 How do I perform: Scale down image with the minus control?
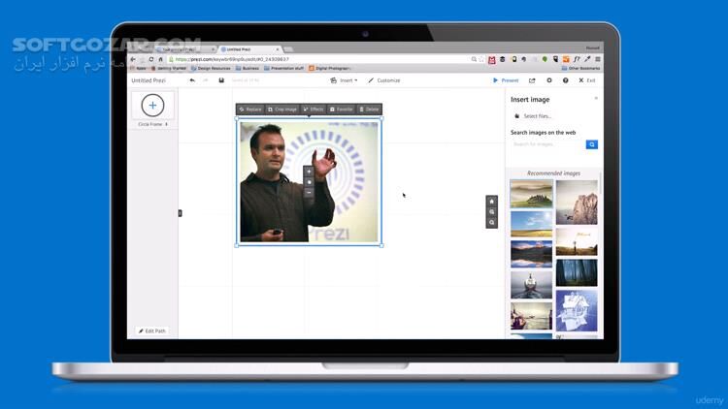(309, 193)
